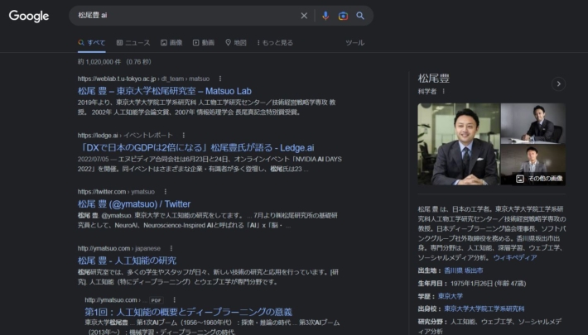This screenshot has height=335, width=588.
Task: Expand the もっと見る menu
Action: pos(275,43)
